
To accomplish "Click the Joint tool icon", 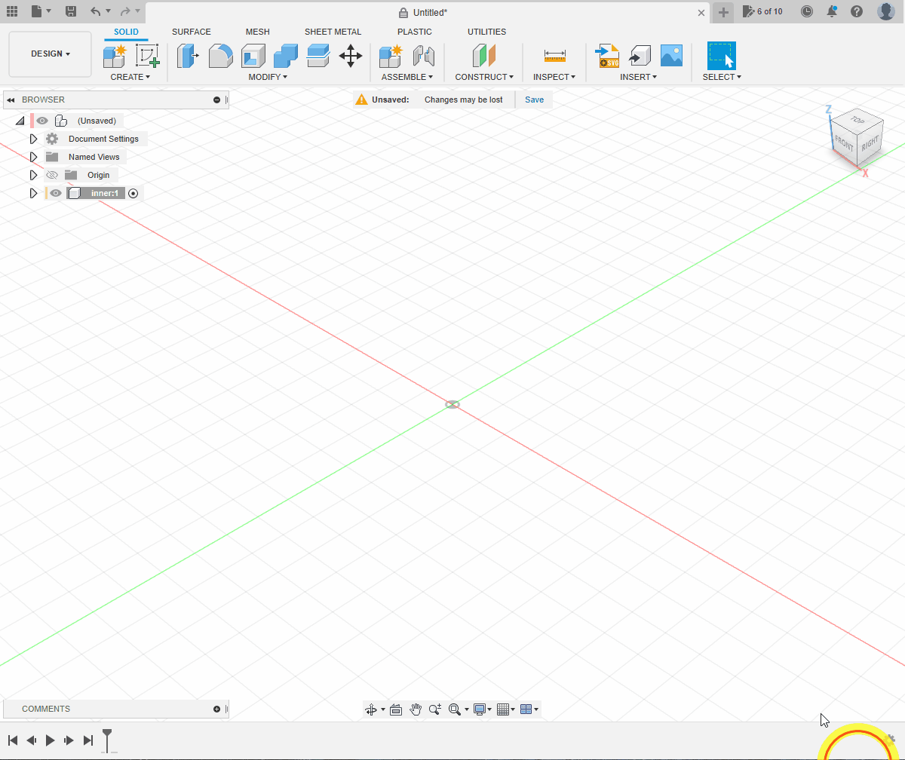I will [x=424, y=56].
